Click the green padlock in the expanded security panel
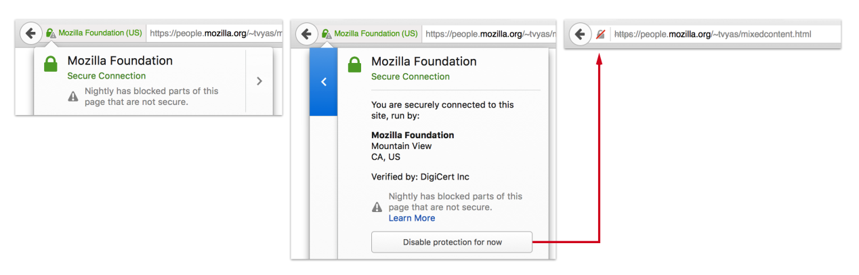859x275 pixels. [354, 66]
